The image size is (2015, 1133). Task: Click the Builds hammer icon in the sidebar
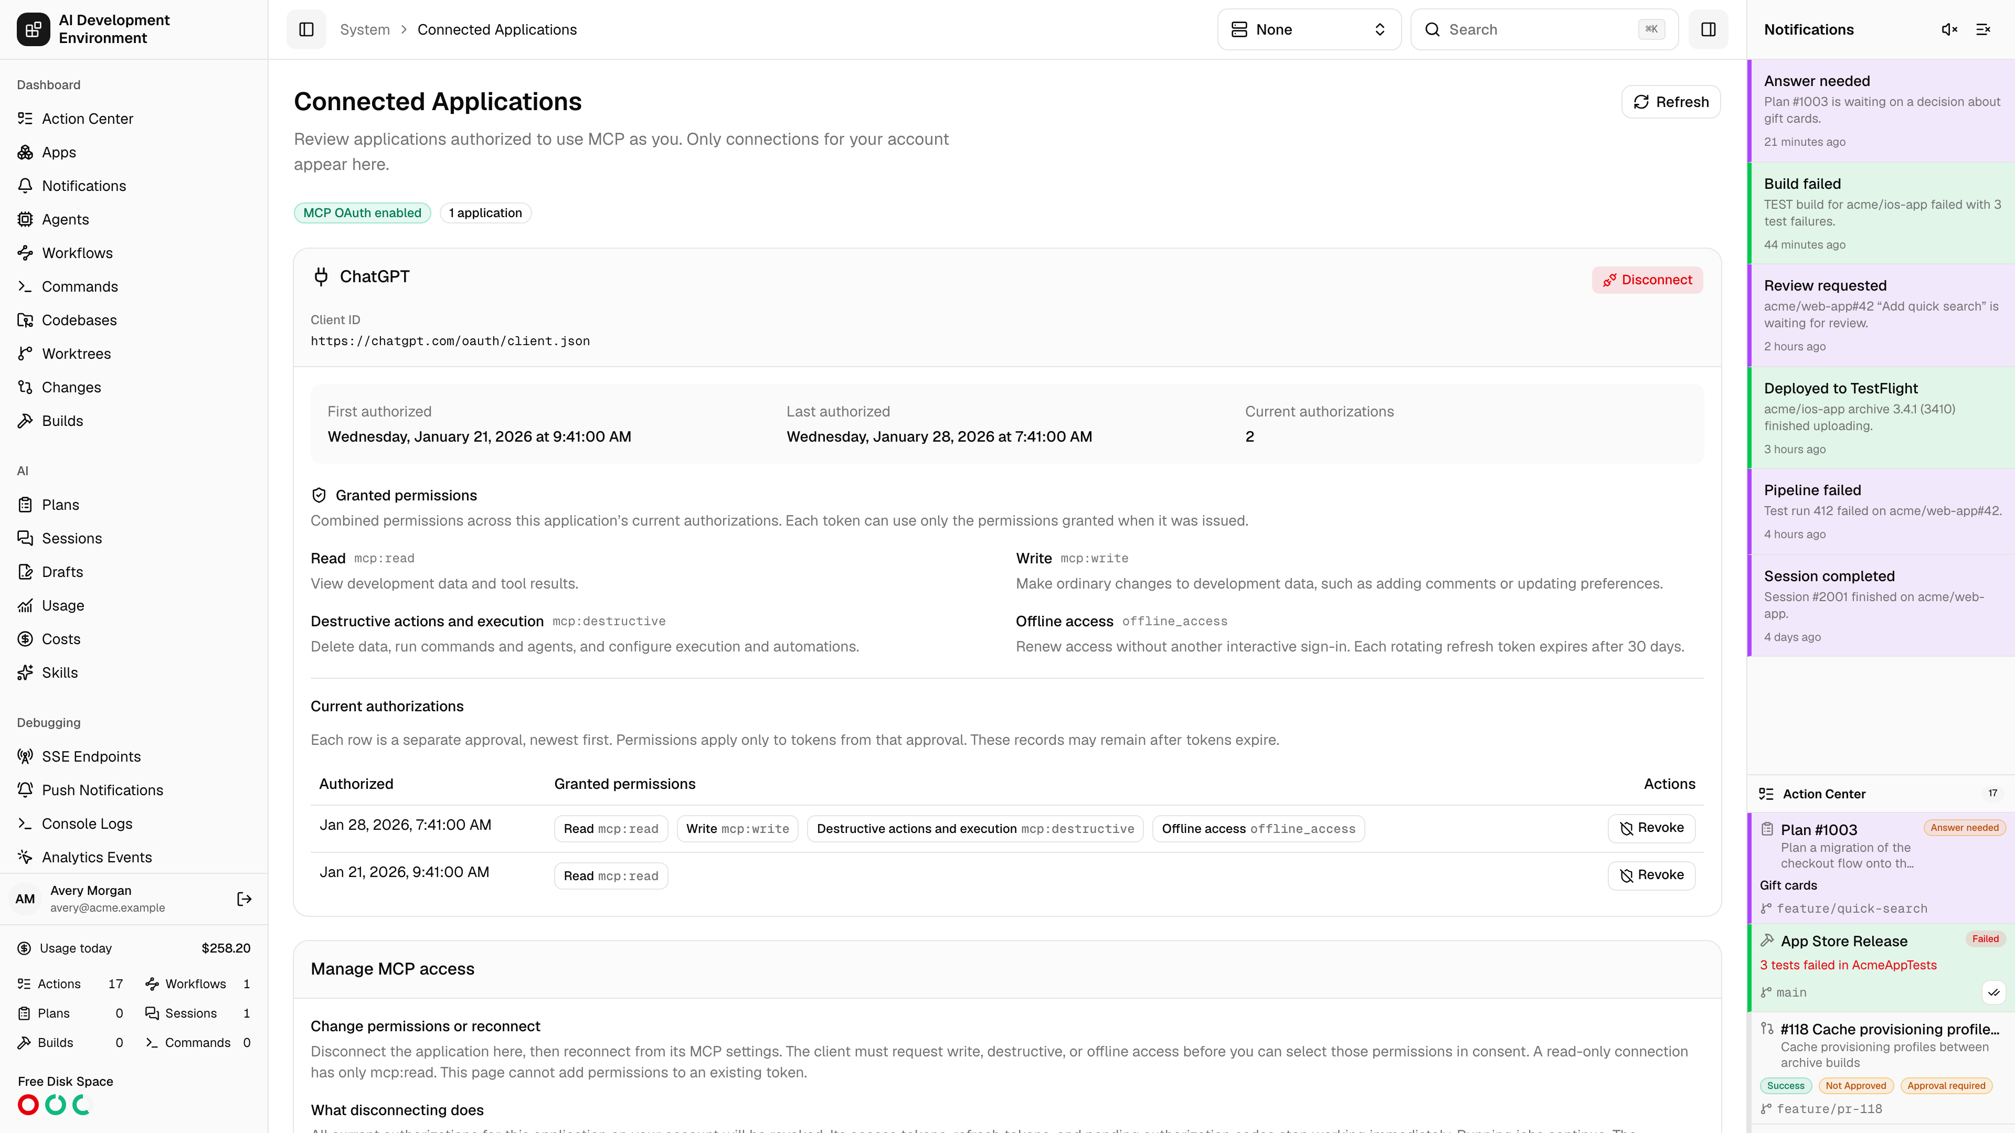[25, 421]
